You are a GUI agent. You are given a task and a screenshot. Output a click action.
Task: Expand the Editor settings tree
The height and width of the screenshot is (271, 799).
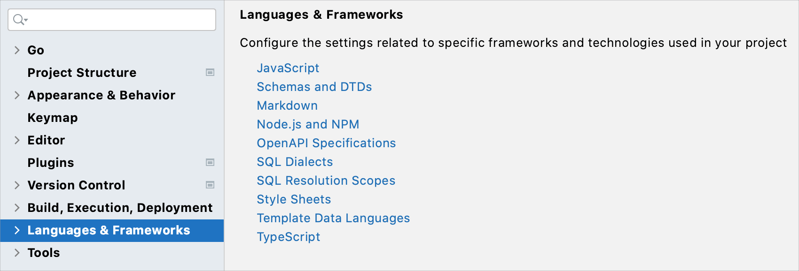(x=16, y=140)
